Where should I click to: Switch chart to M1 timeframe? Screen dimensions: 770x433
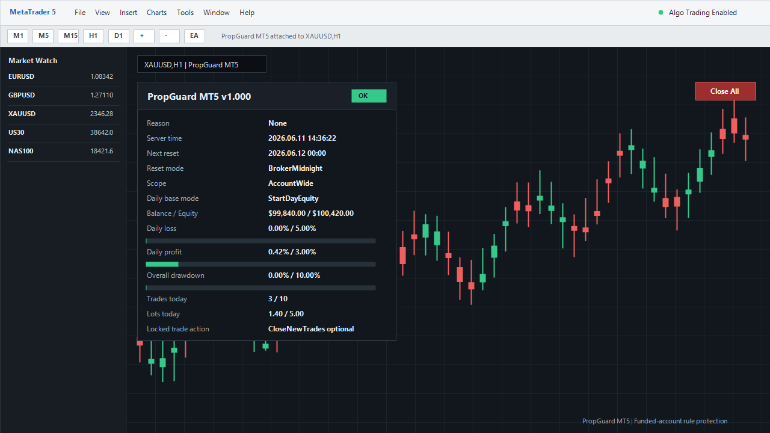(18, 36)
